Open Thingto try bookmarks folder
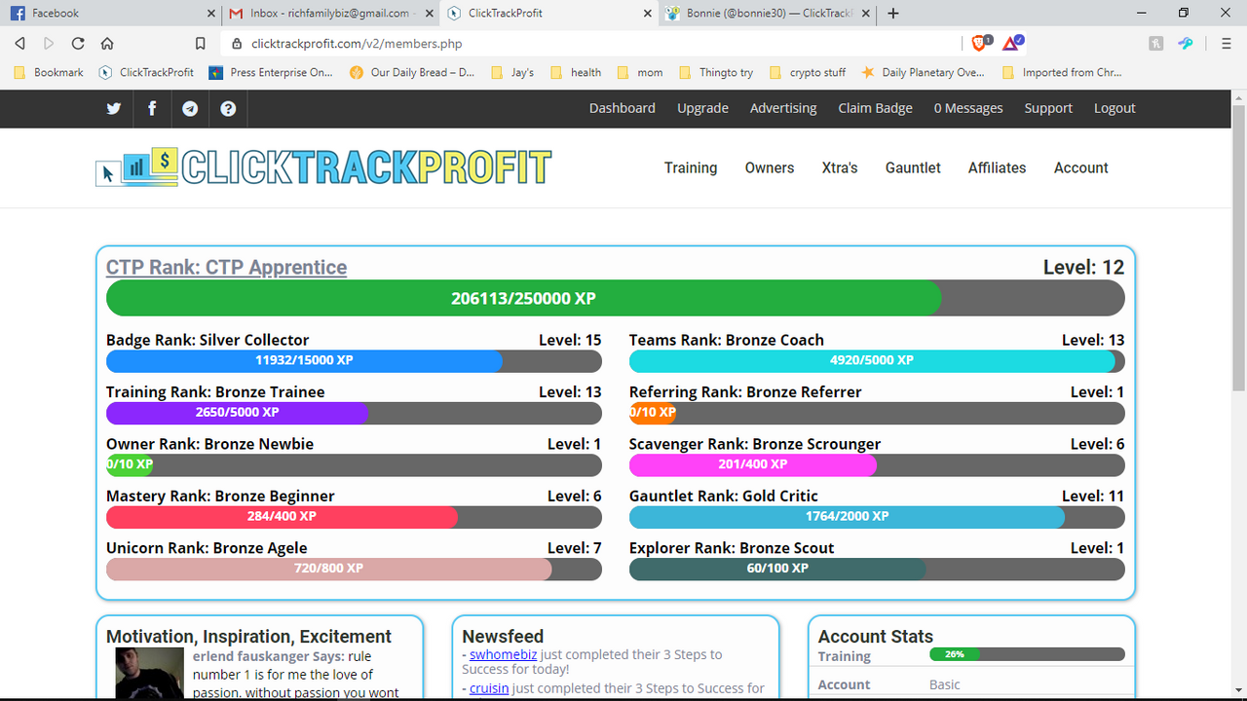Image resolution: width=1247 pixels, height=701 pixels. 716,72
